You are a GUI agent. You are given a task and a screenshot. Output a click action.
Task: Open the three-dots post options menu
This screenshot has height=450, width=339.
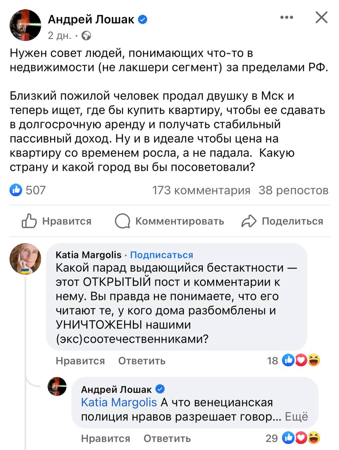[287, 17]
